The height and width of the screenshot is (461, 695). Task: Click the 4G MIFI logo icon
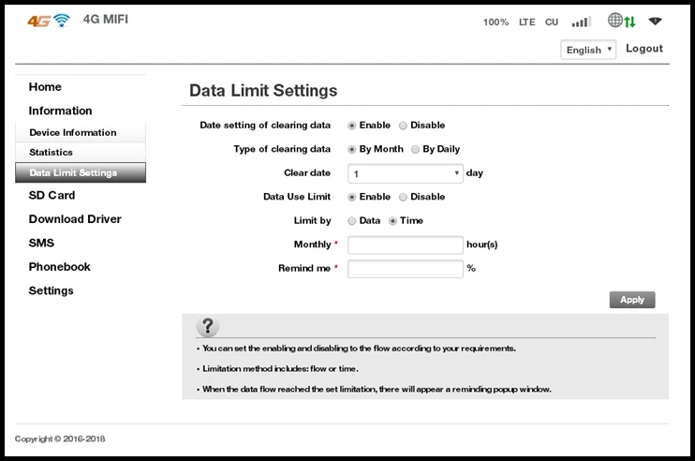(x=48, y=21)
